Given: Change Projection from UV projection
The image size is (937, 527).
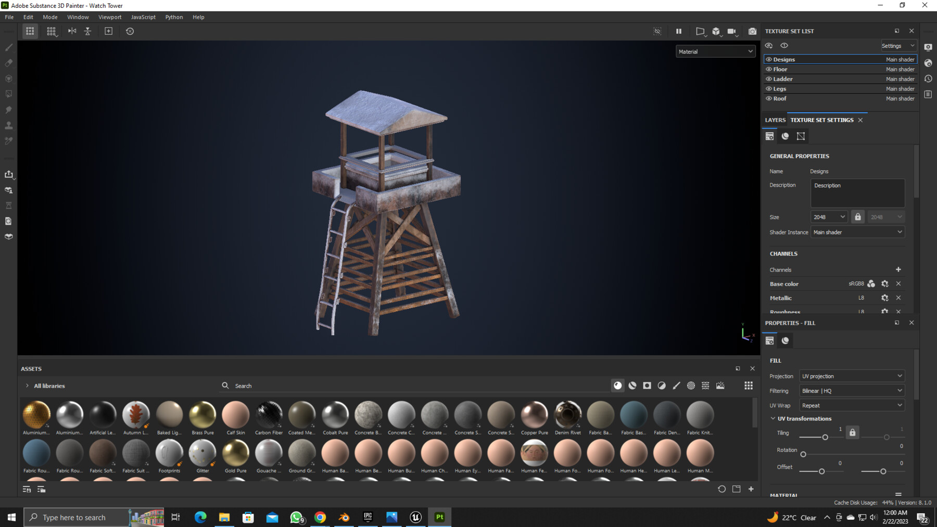Looking at the screenshot, I should [x=852, y=376].
